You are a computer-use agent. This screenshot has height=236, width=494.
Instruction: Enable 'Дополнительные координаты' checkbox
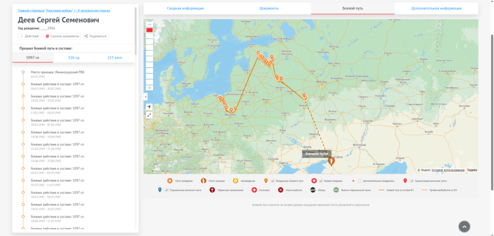click(360, 181)
